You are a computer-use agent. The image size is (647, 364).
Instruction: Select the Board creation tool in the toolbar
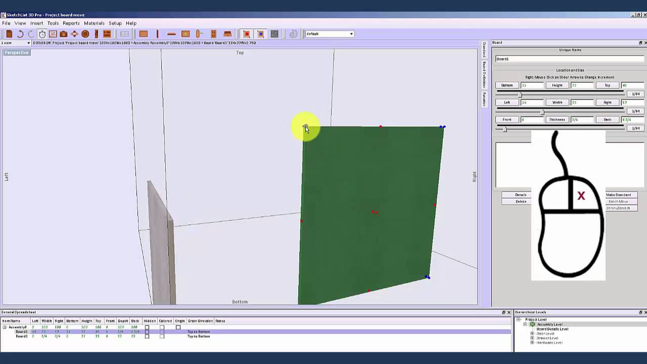[144, 33]
